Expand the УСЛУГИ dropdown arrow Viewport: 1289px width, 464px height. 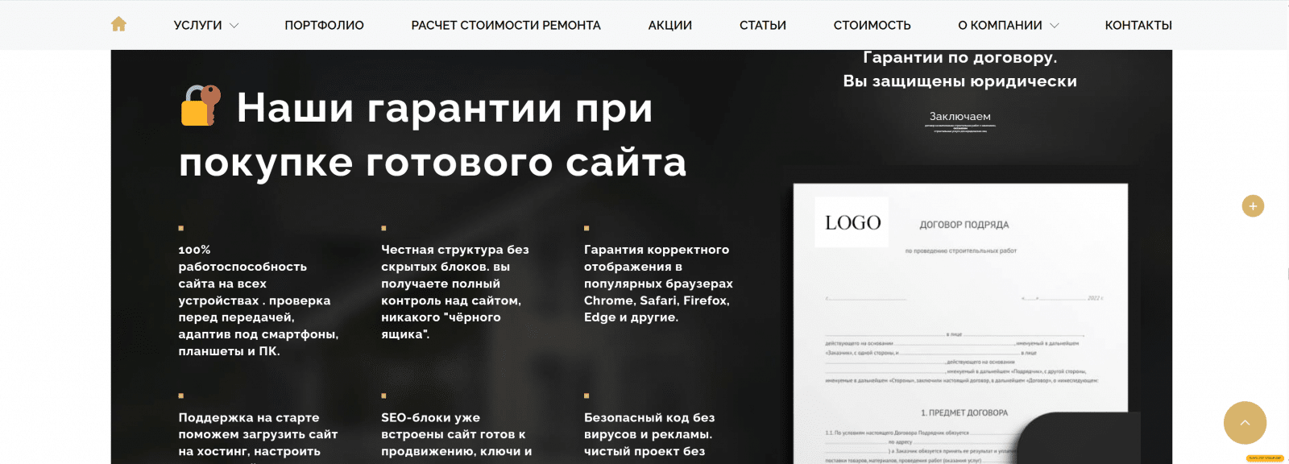[234, 26]
